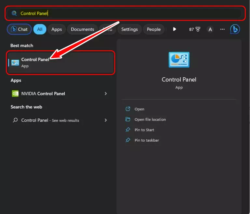Switch to the People filter tab

click(154, 29)
